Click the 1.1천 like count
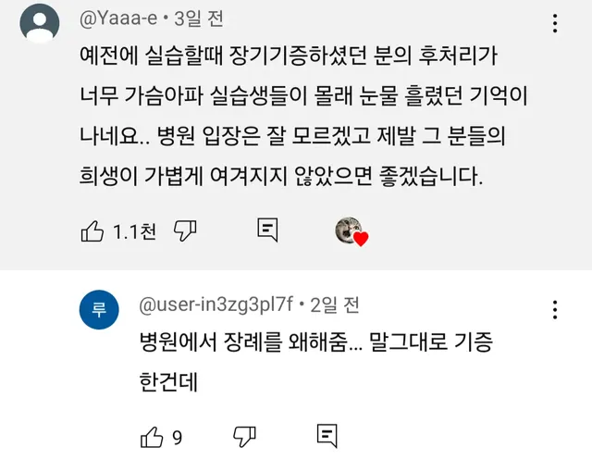Image resolution: width=592 pixels, height=460 pixels. pos(134,231)
